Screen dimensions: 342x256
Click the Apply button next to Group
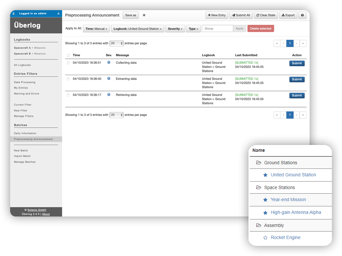pyautogui.click(x=239, y=28)
